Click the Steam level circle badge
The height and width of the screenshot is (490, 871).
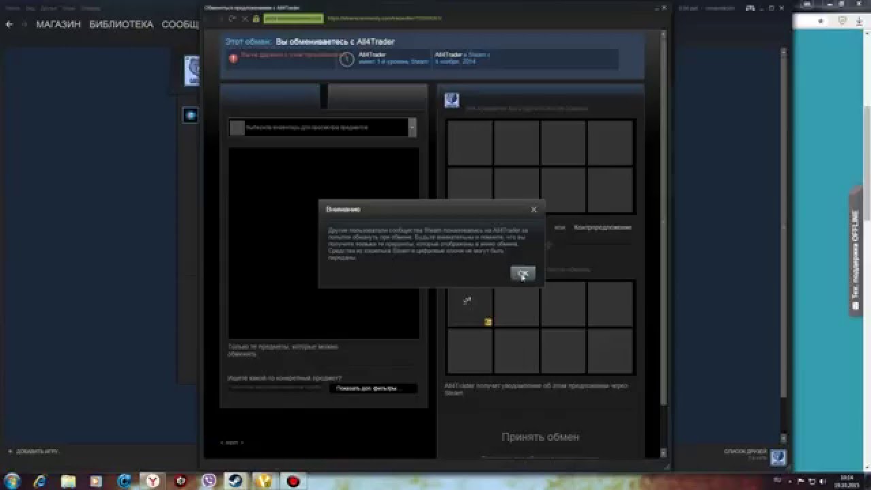[347, 60]
